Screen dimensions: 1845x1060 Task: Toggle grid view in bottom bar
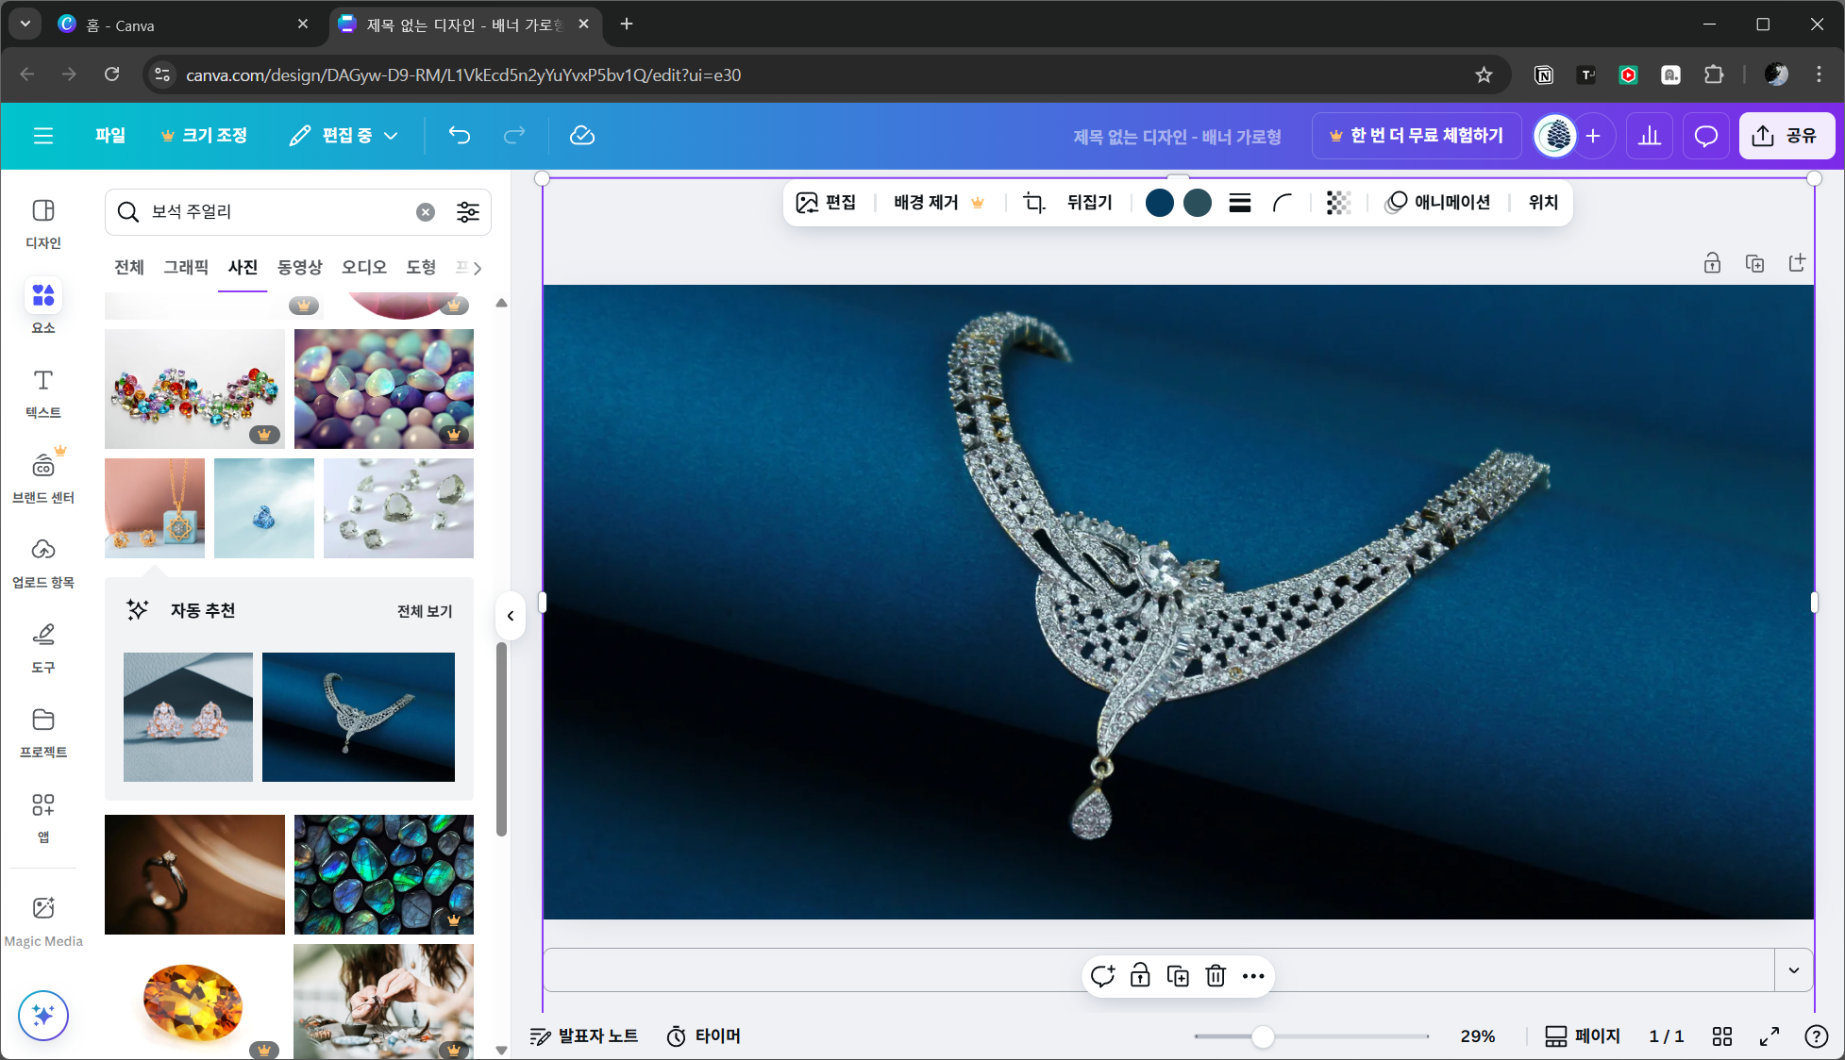[x=1722, y=1036]
